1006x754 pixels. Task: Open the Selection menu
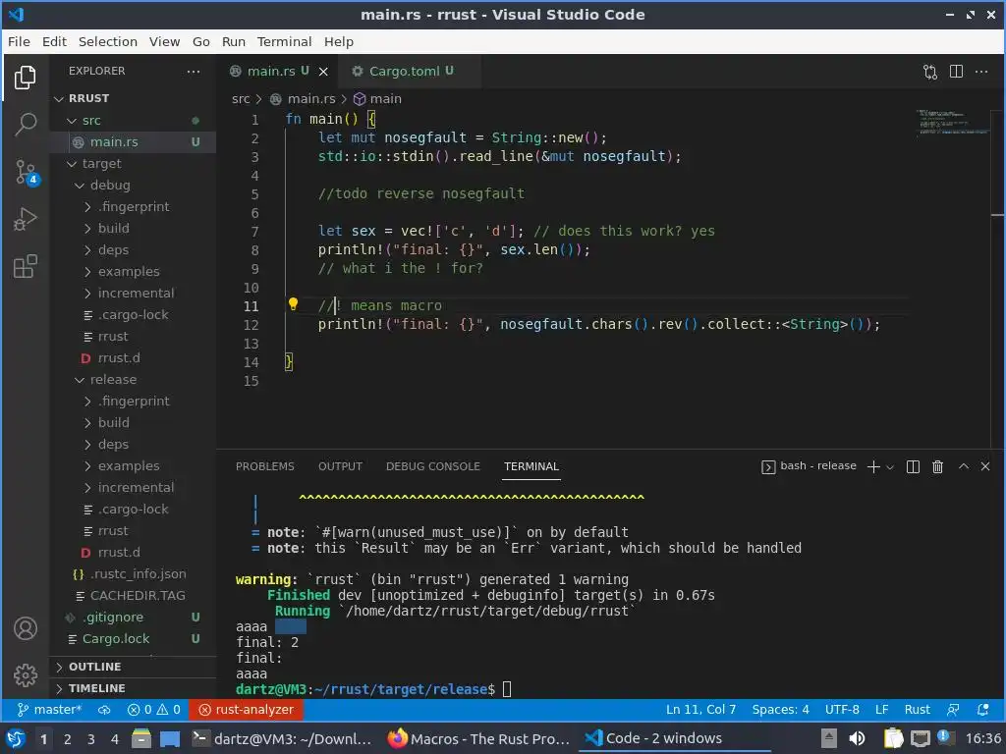108,41
